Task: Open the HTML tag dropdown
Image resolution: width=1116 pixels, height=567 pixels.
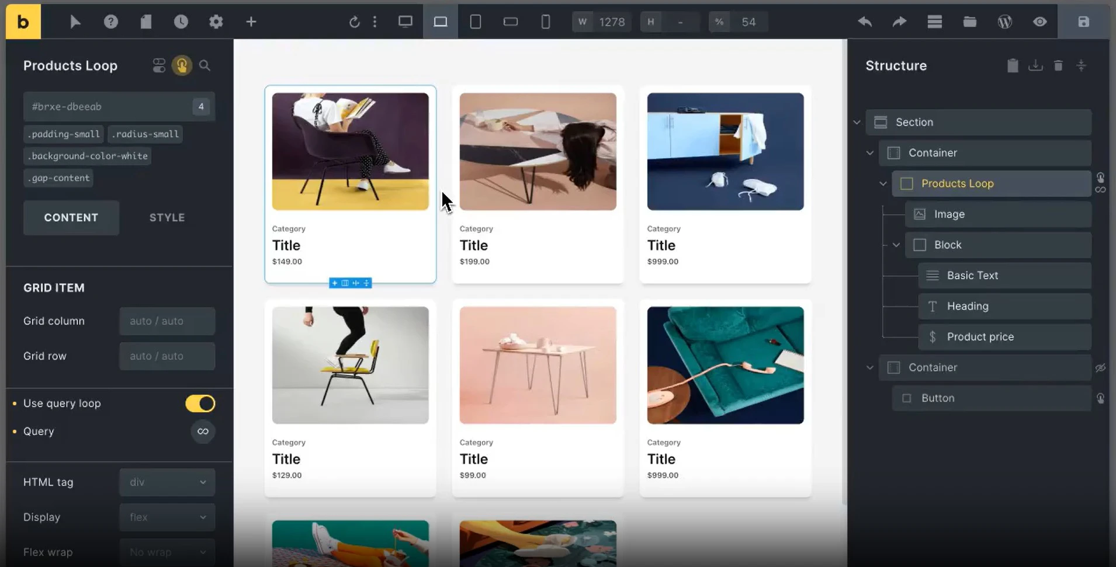Action: 167,482
